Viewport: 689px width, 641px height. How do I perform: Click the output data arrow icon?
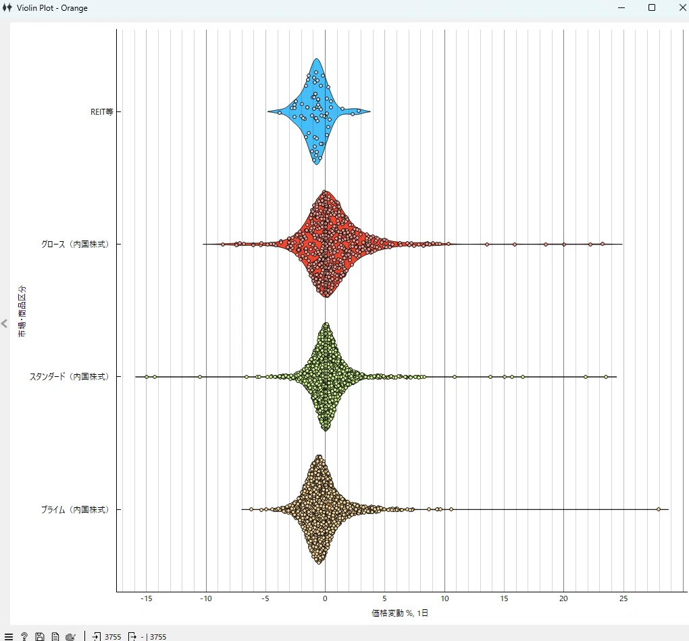click(x=132, y=636)
